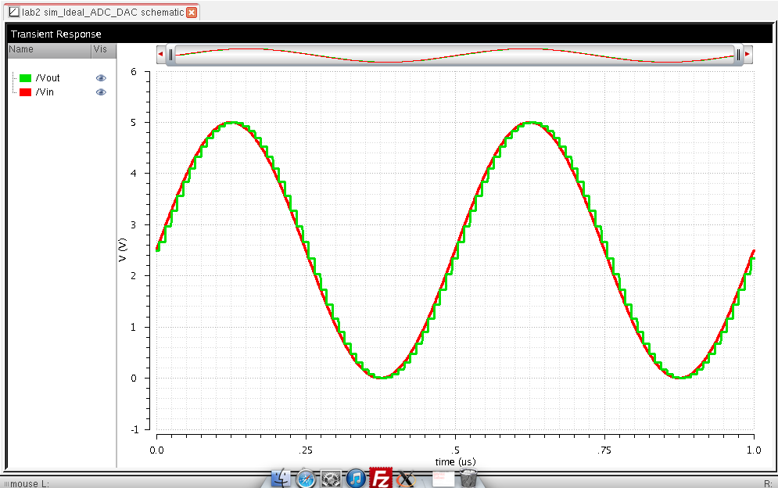
Task: Launch FileZilla from the dock
Action: click(x=381, y=478)
